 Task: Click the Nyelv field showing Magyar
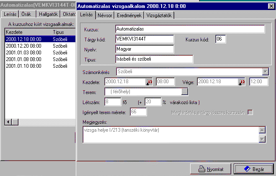[x=144, y=49]
